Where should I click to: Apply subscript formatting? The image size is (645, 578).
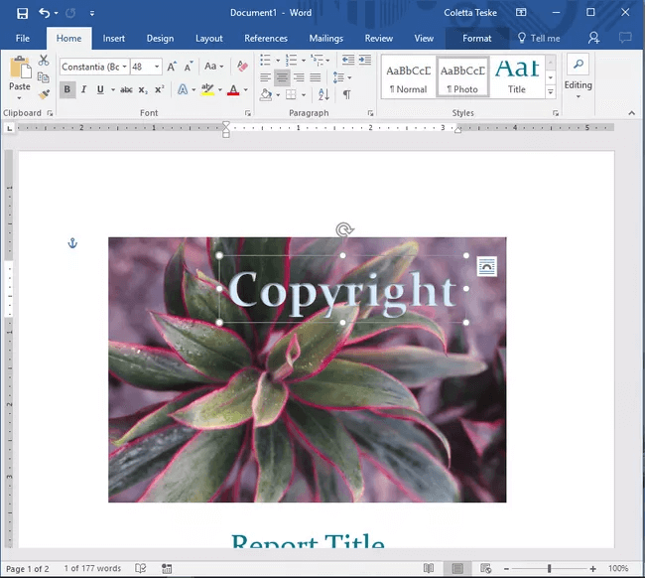[x=143, y=89]
